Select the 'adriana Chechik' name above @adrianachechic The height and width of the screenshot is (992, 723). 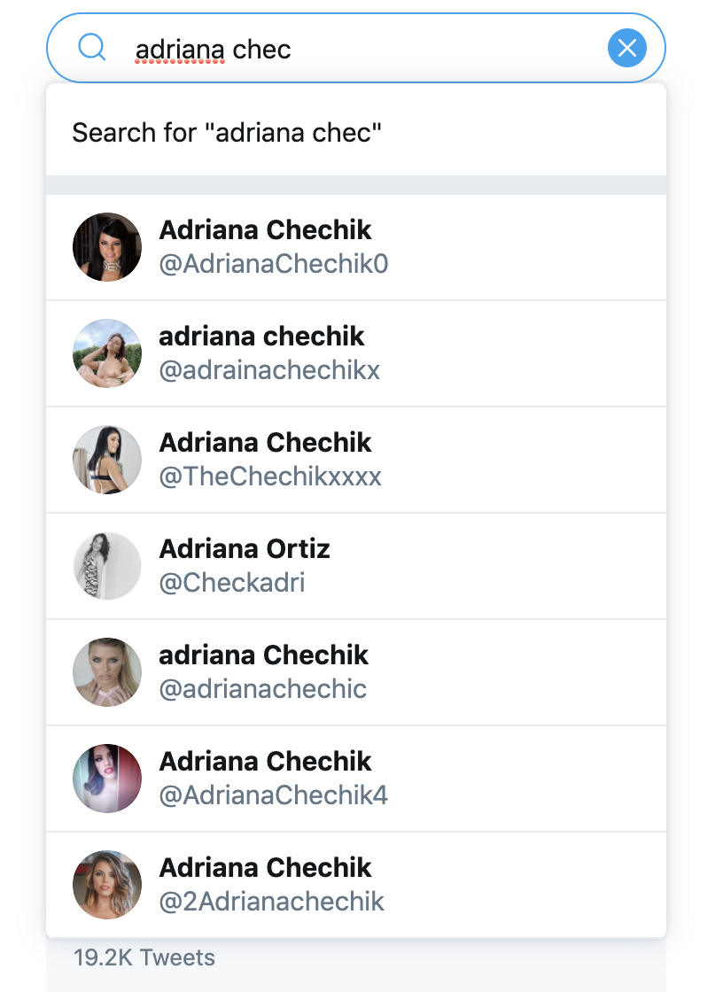coord(263,655)
